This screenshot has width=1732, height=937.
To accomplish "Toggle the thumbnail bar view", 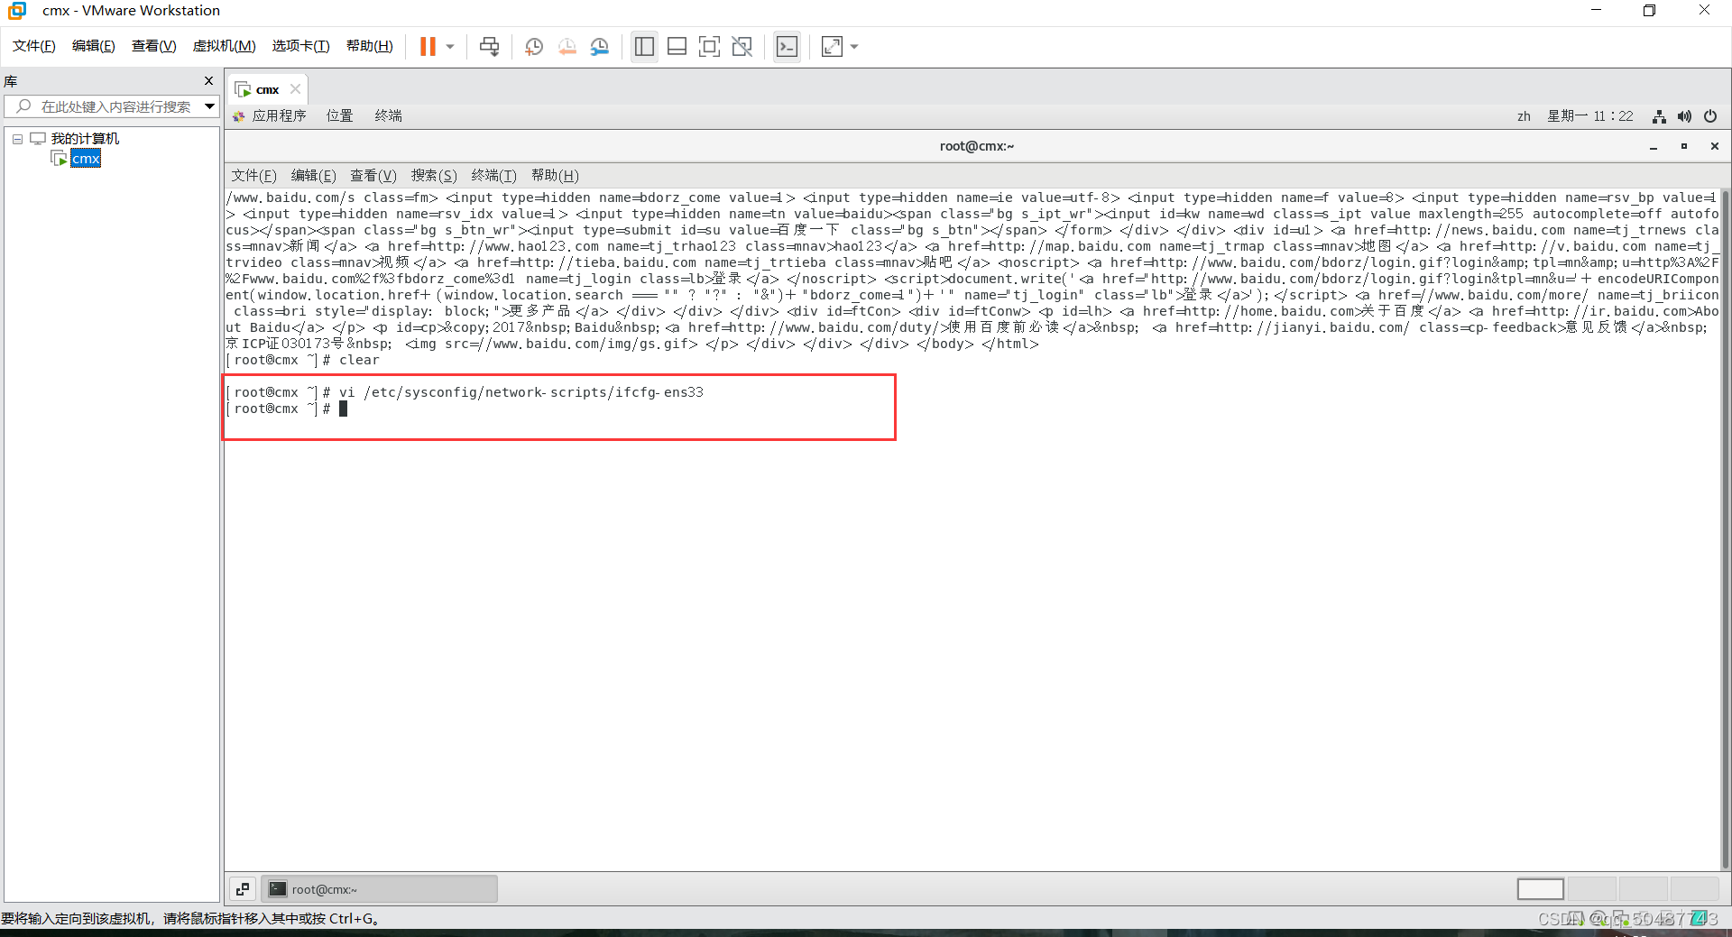I will (677, 47).
